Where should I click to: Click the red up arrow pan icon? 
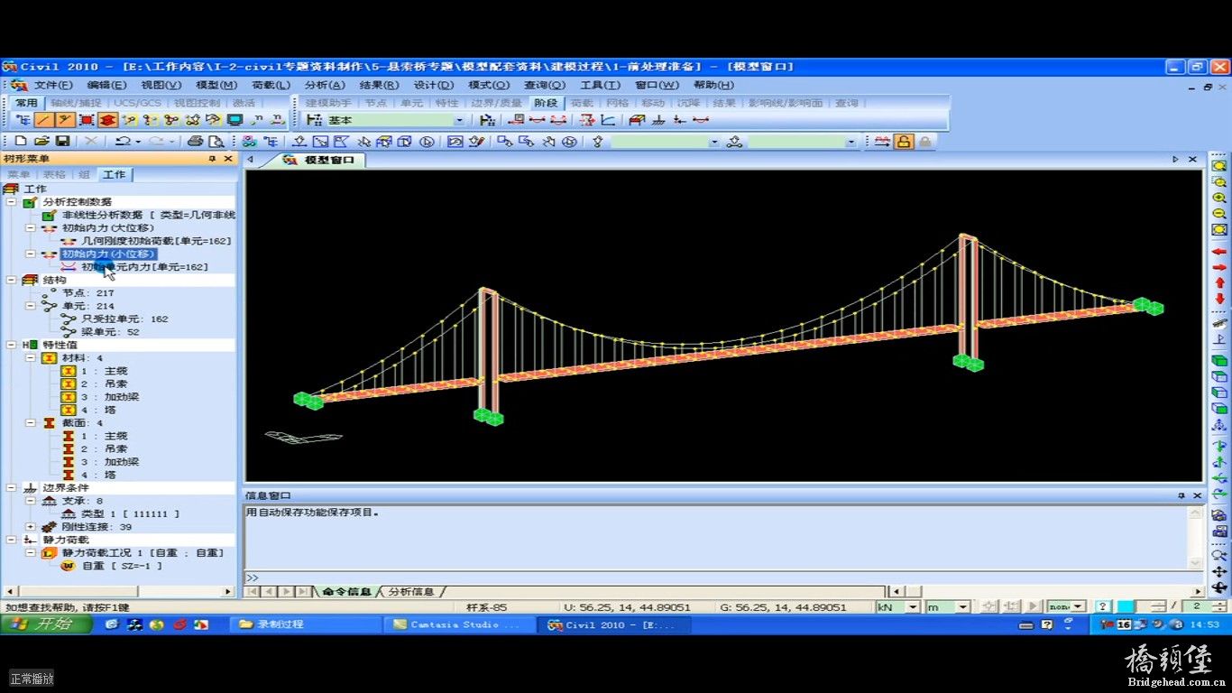pos(1219,283)
